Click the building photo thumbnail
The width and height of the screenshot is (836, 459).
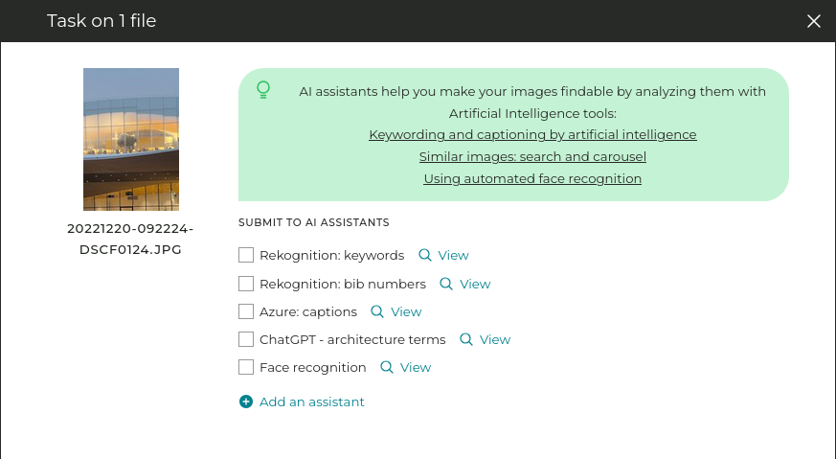tap(131, 139)
